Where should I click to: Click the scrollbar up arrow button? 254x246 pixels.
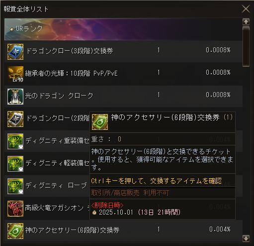coord(246,22)
